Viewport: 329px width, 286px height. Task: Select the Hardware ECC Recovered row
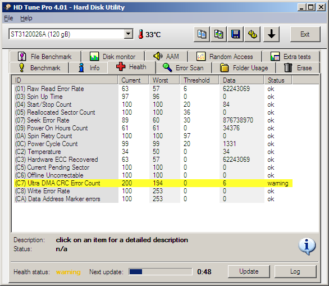(x=153, y=160)
